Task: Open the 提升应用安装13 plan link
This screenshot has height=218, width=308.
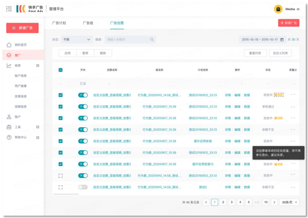Action: coord(203,164)
